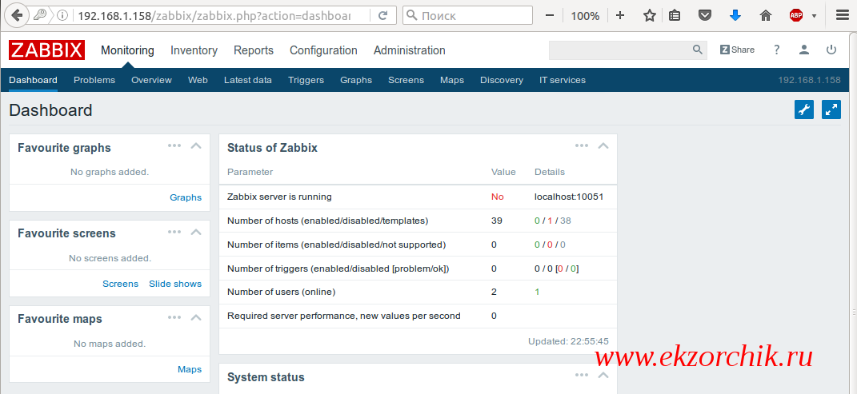Image resolution: width=857 pixels, height=394 pixels.
Task: Open the Reports main menu
Action: [254, 50]
